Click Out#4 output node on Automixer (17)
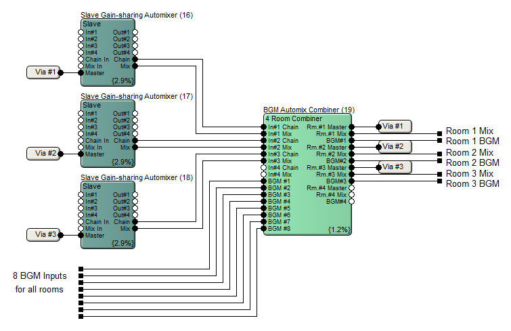This screenshot has height=331, width=511. point(135,133)
